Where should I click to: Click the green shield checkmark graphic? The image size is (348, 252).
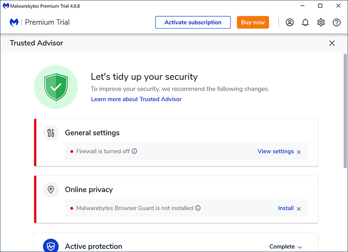click(56, 87)
